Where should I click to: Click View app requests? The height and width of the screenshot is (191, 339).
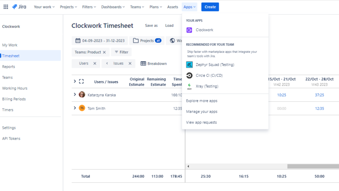pyautogui.click(x=202, y=122)
